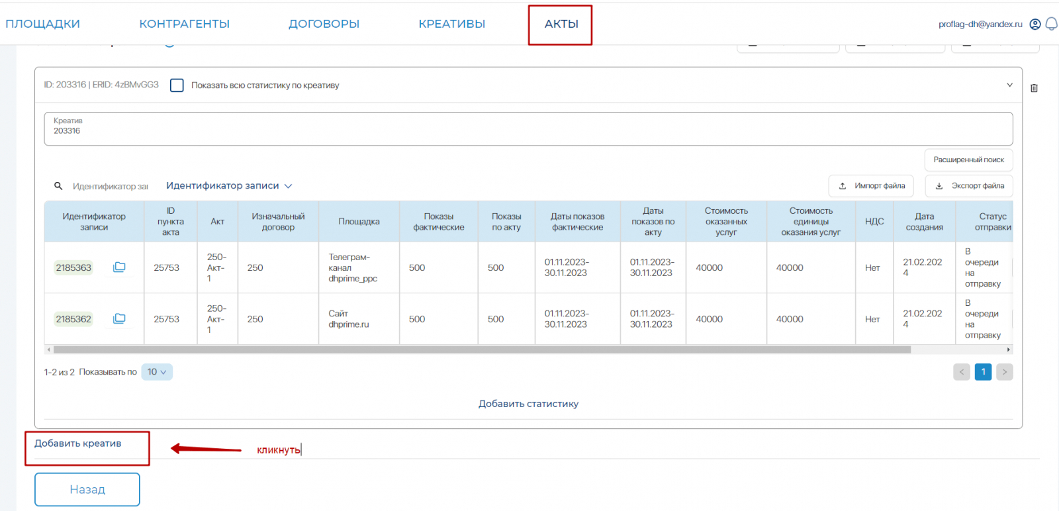Switch to the АКТЫ tab
Viewport: 1059px width, 511px height.
point(561,24)
